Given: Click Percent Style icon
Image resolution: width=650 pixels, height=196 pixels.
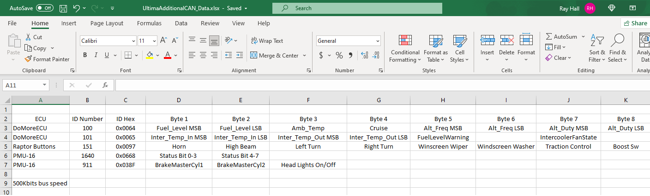Looking at the screenshot, I should pos(339,55).
